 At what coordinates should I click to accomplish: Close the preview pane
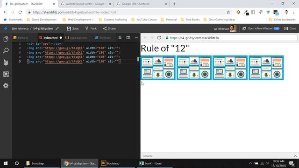pos(290,28)
